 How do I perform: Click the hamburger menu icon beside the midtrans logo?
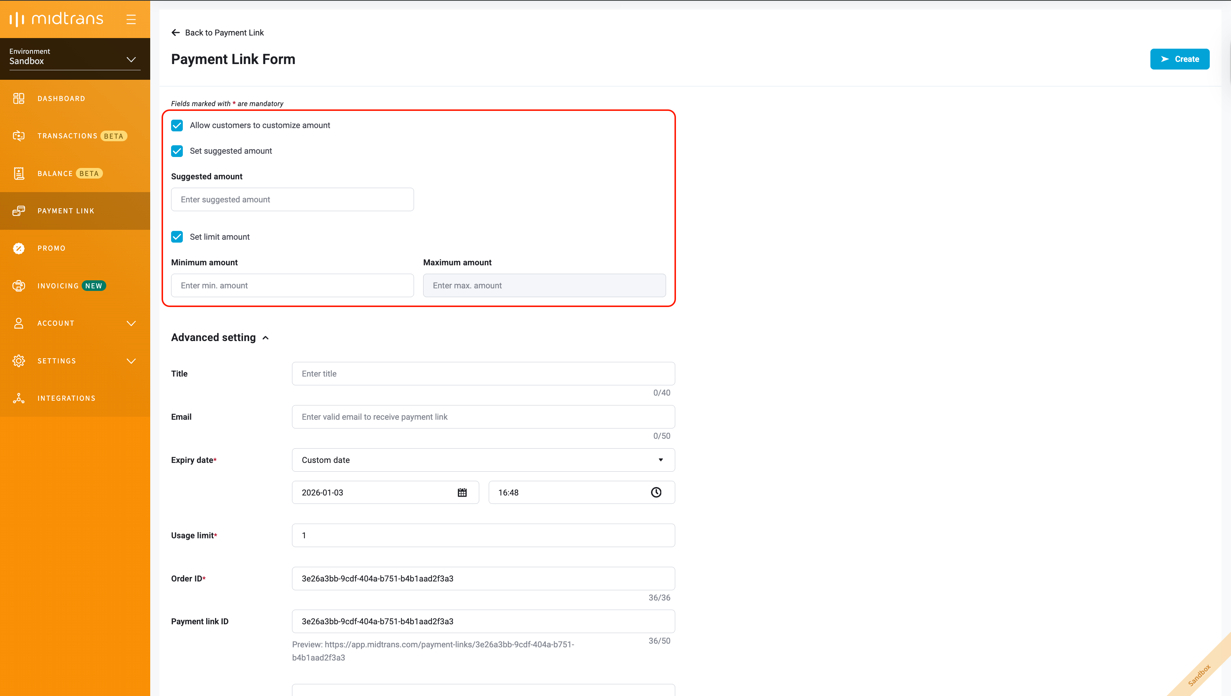click(x=131, y=19)
